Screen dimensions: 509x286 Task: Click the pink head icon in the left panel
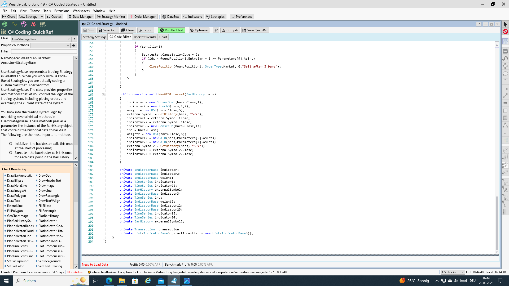coord(24,24)
